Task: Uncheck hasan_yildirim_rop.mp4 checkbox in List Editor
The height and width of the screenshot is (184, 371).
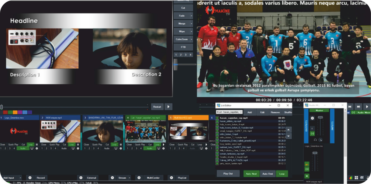Action: coord(217,121)
